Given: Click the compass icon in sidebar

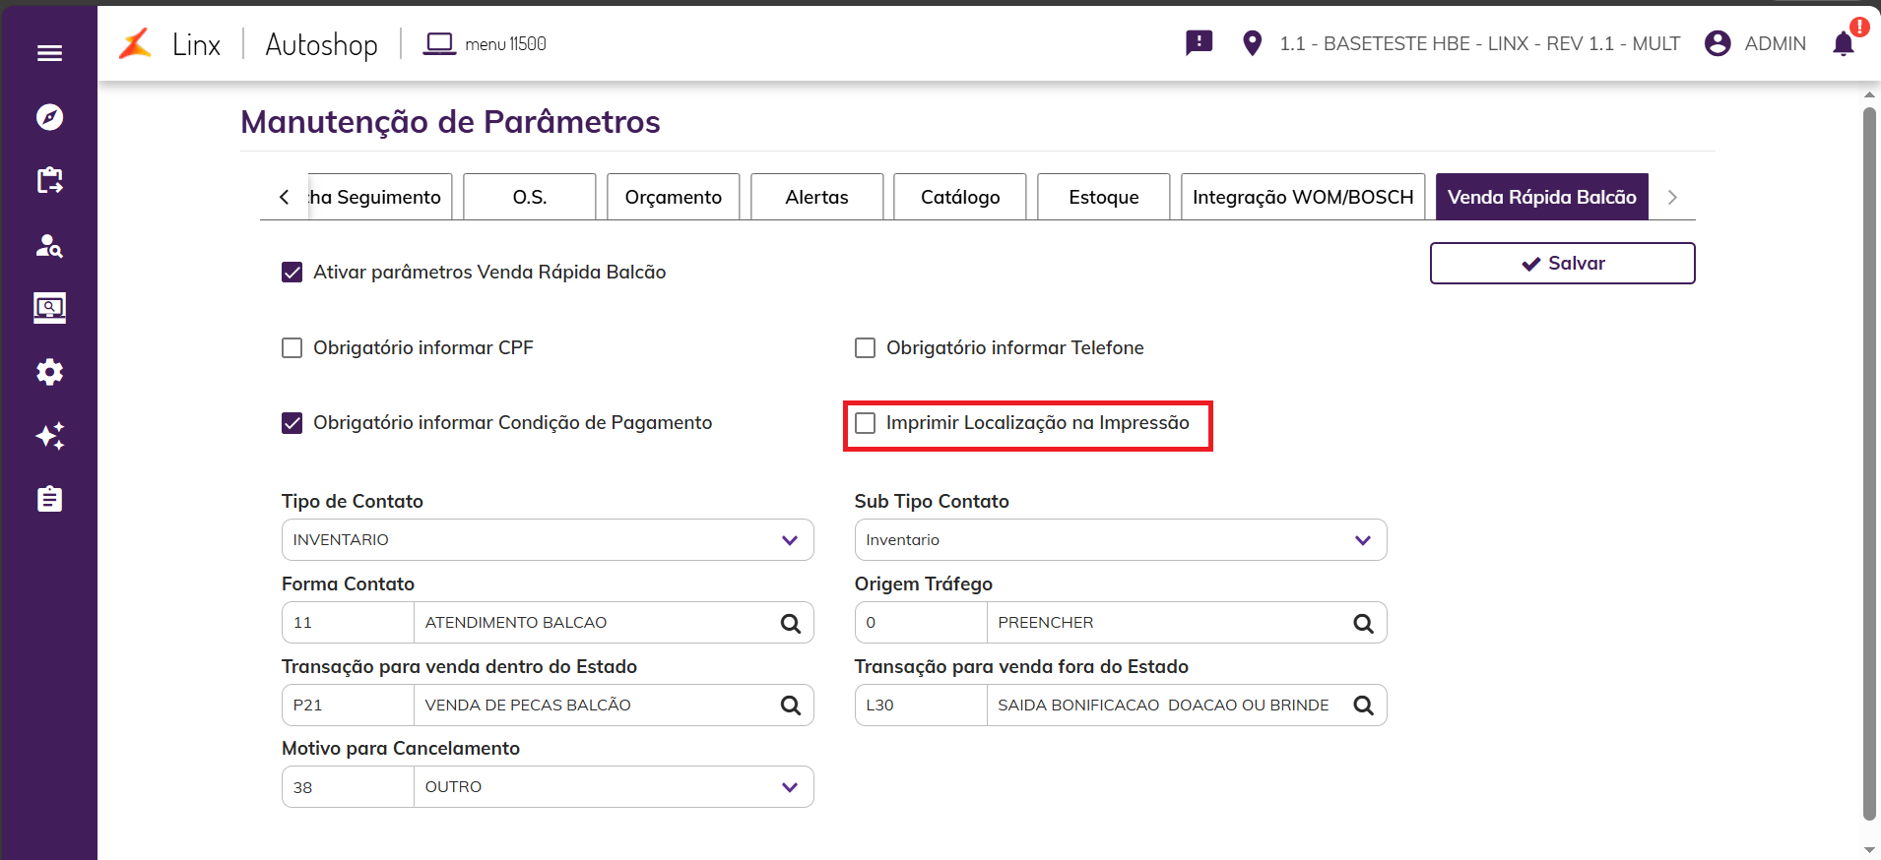Looking at the screenshot, I should [49, 117].
